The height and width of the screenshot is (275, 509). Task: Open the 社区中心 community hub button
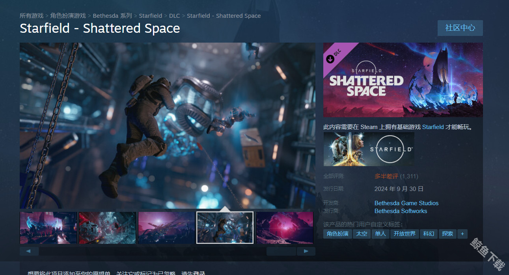click(460, 28)
